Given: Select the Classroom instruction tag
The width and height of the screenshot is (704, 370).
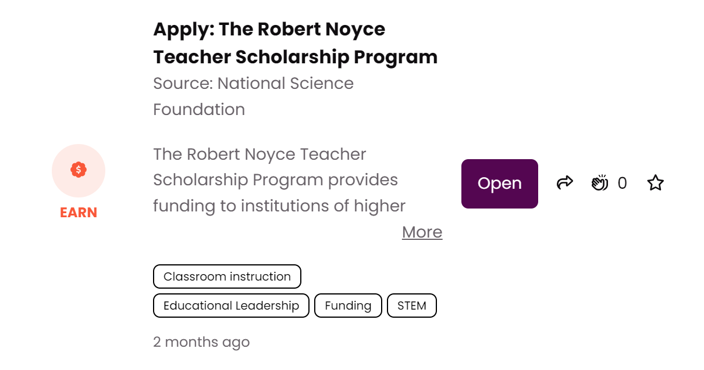Looking at the screenshot, I should coord(227,276).
